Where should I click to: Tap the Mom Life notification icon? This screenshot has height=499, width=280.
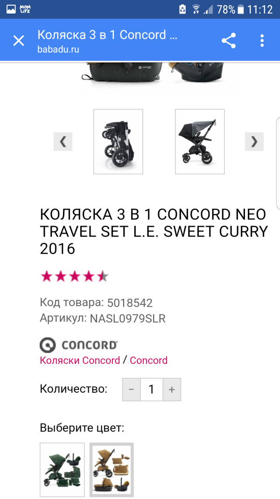tap(25, 9)
